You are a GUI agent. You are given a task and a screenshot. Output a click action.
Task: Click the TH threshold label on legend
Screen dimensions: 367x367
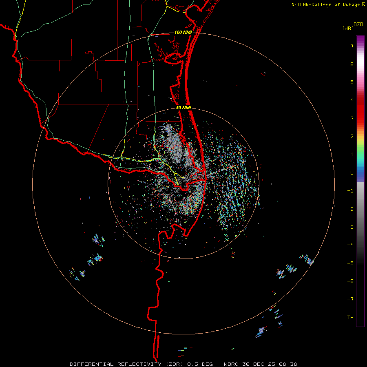pyautogui.click(x=350, y=318)
